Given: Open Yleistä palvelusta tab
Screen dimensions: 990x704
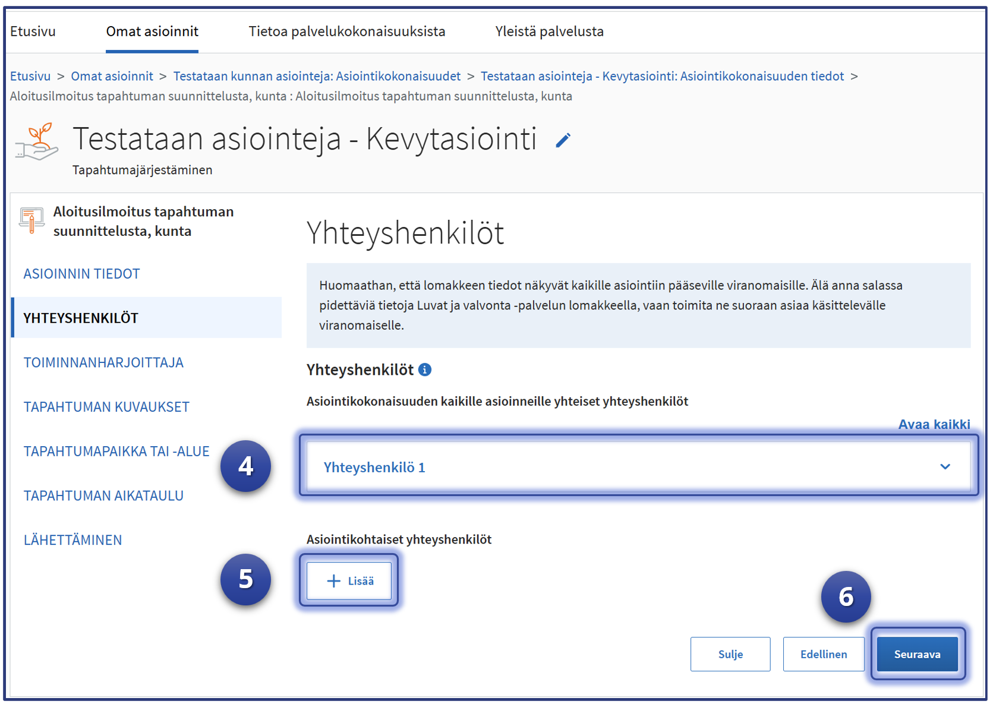Looking at the screenshot, I should (x=549, y=31).
